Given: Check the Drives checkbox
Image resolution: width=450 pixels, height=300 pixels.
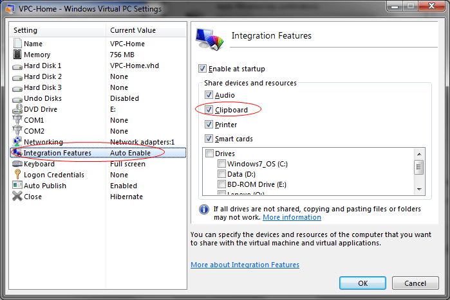Looking at the screenshot, I should (209, 154).
